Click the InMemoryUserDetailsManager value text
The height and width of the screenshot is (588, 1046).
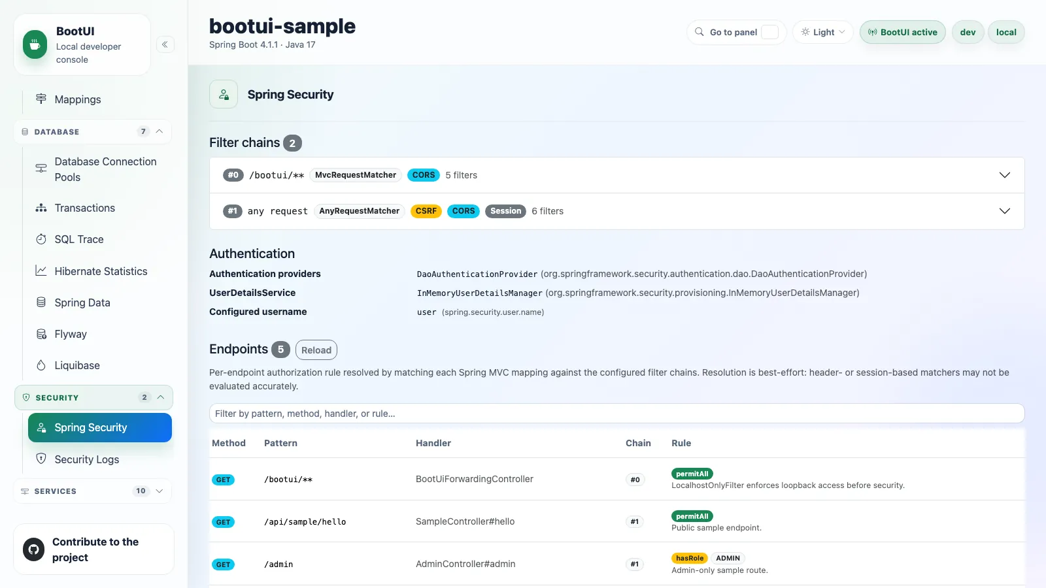click(480, 293)
